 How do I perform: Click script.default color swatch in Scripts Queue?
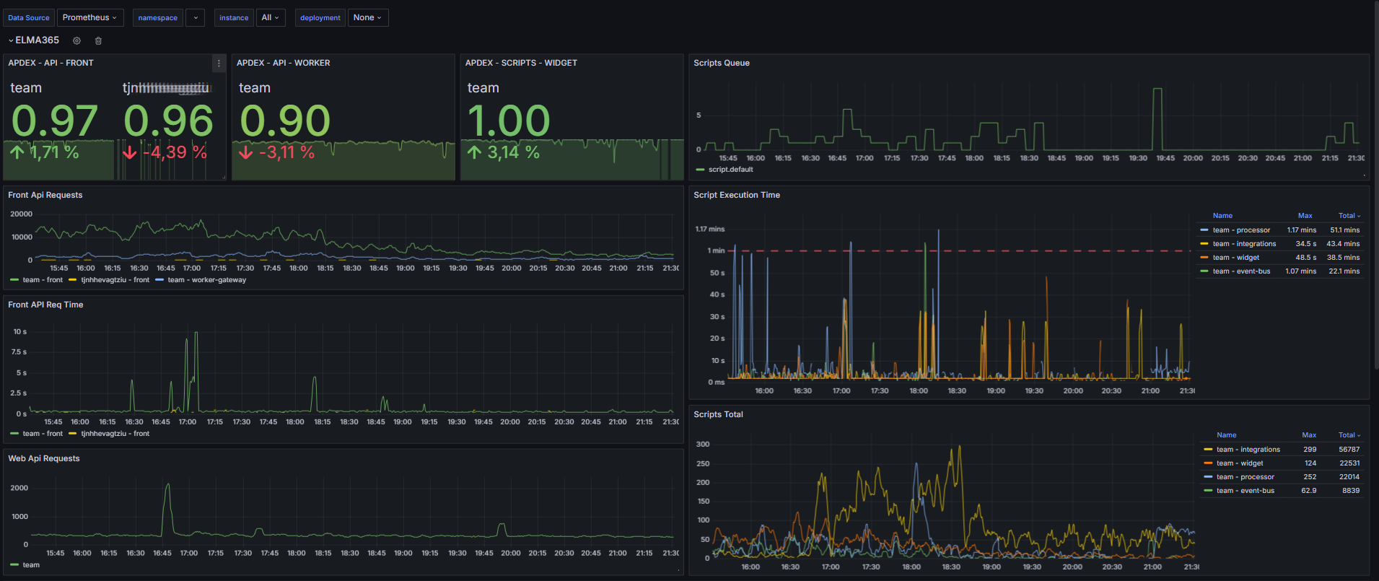tap(700, 170)
